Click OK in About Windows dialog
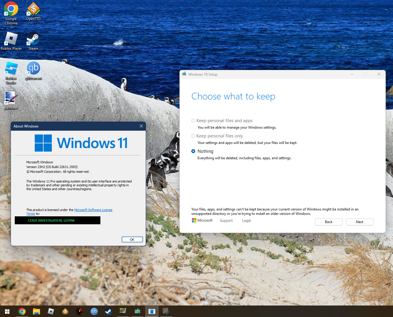The image size is (393, 317). pos(132,240)
